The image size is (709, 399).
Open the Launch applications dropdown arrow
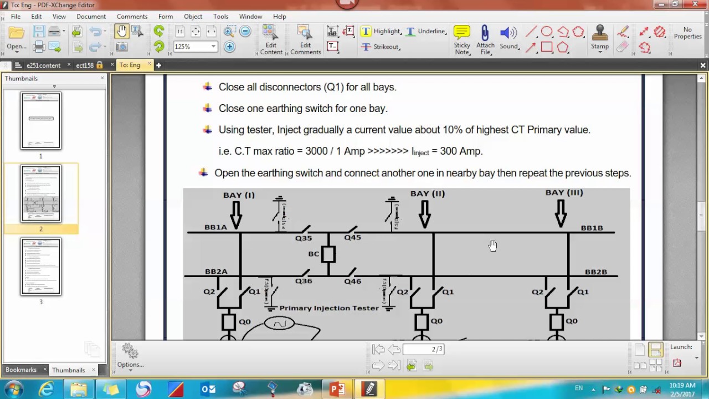click(x=697, y=357)
